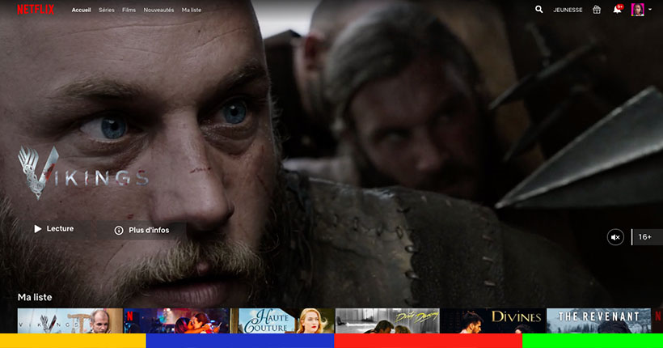
Task: Select the Haute Couture thumbnail
Action: [x=282, y=320]
